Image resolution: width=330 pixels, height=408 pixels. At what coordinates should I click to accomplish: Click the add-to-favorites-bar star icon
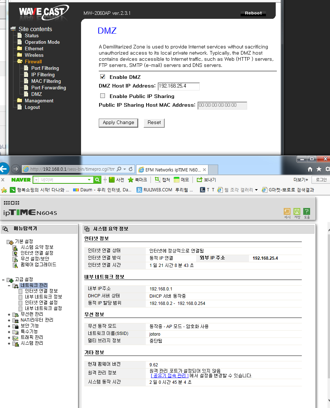coord(4,190)
